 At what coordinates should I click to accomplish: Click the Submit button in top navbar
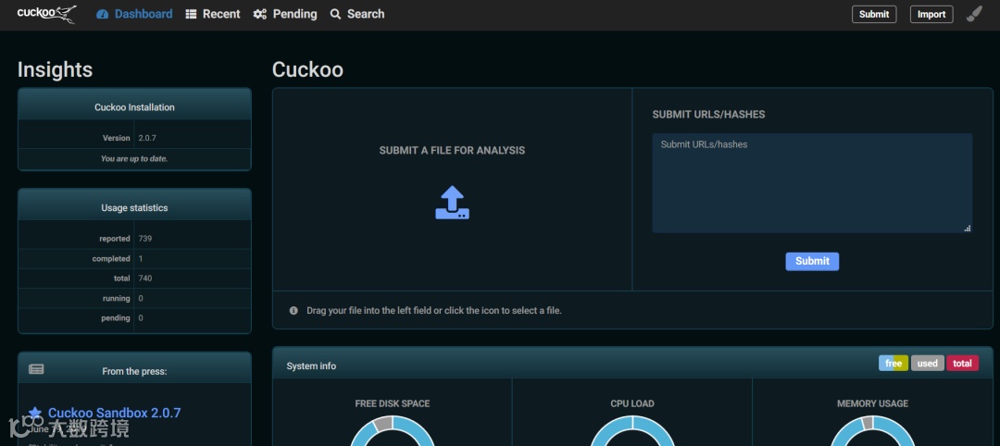pos(874,14)
